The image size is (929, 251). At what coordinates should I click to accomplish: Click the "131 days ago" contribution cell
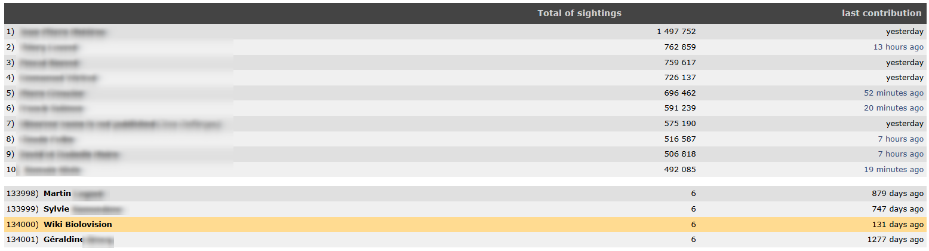tap(897, 225)
